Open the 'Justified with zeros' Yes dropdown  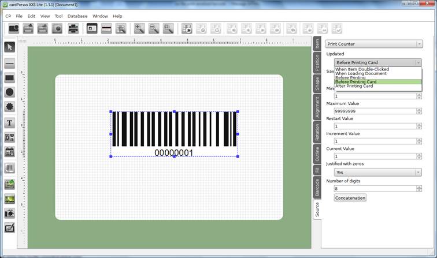(377, 172)
